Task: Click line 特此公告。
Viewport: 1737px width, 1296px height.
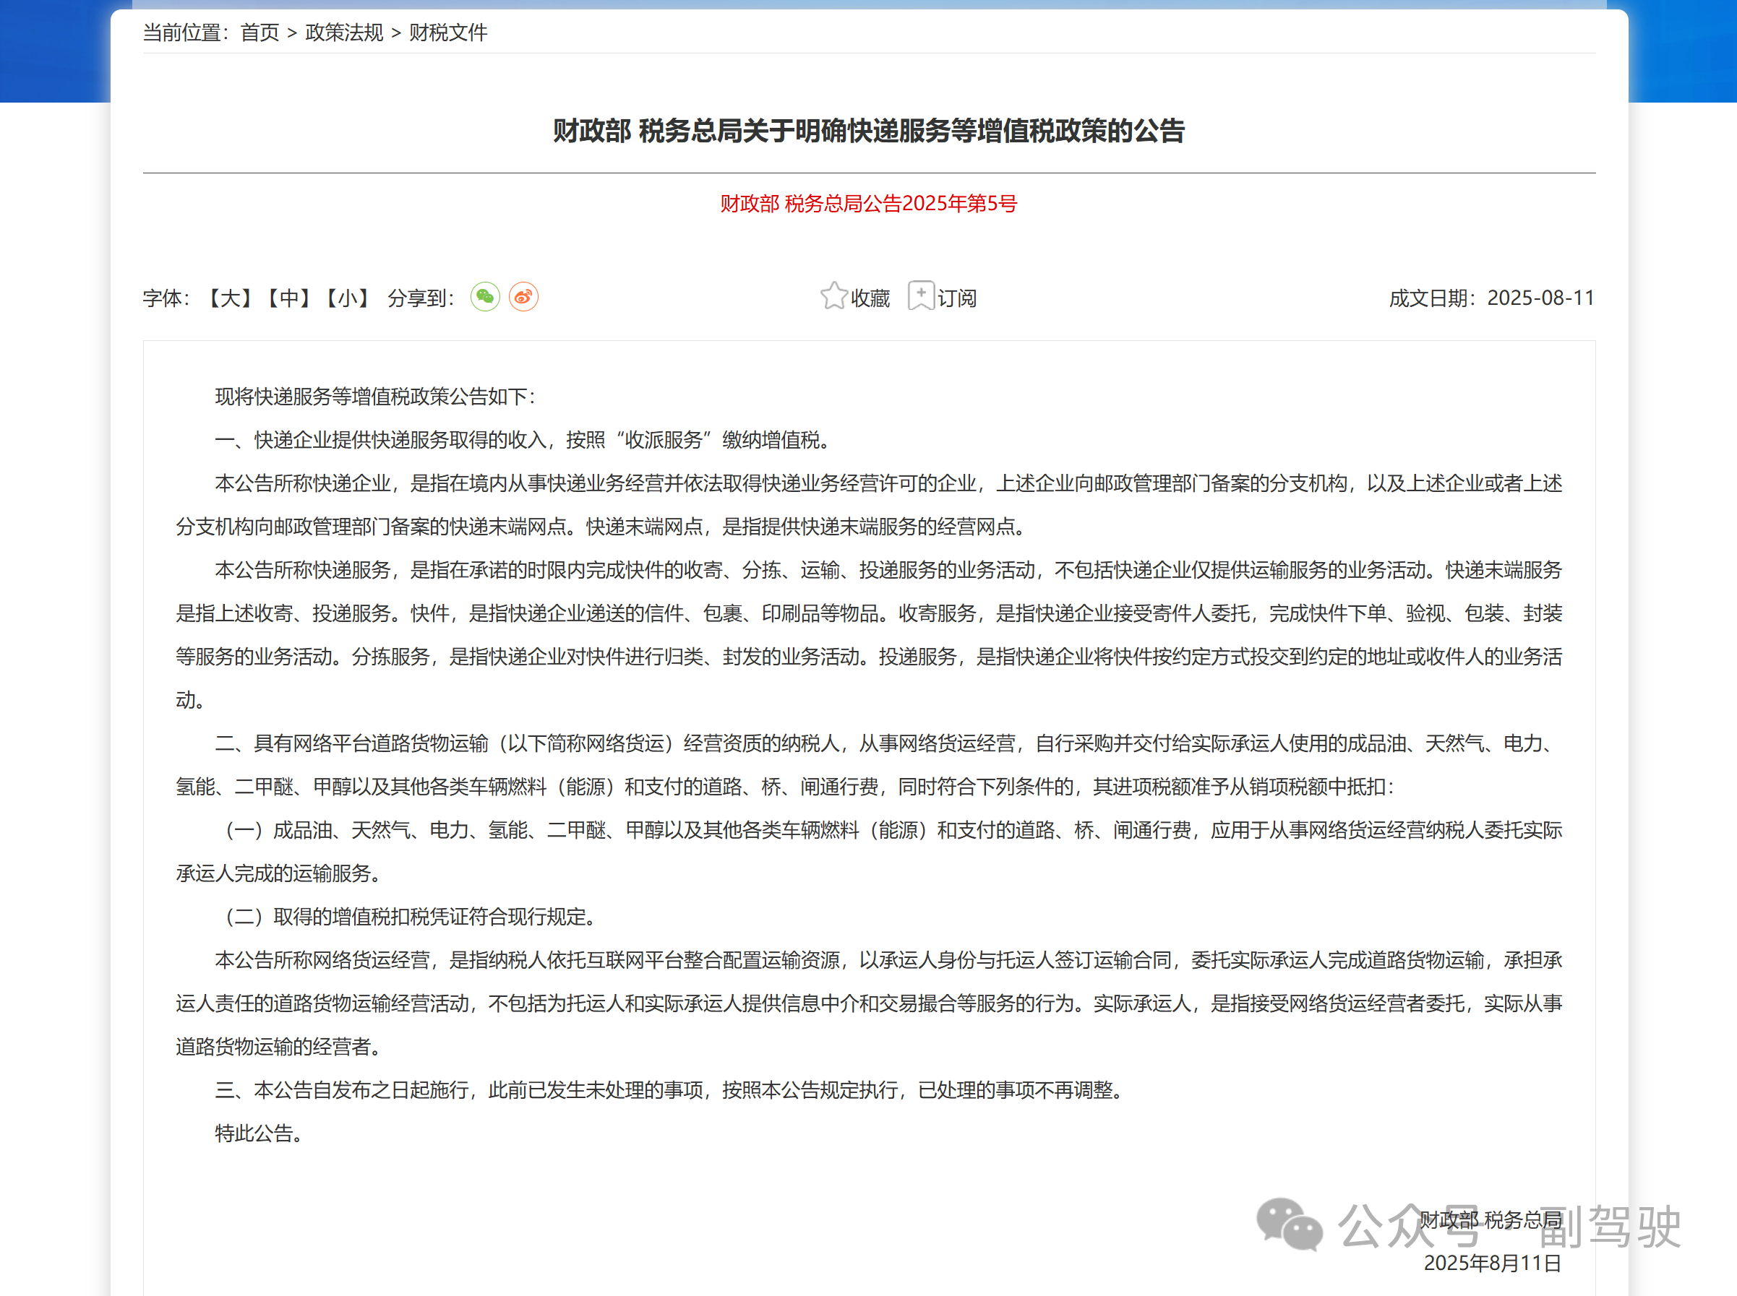Action: click(x=259, y=1133)
